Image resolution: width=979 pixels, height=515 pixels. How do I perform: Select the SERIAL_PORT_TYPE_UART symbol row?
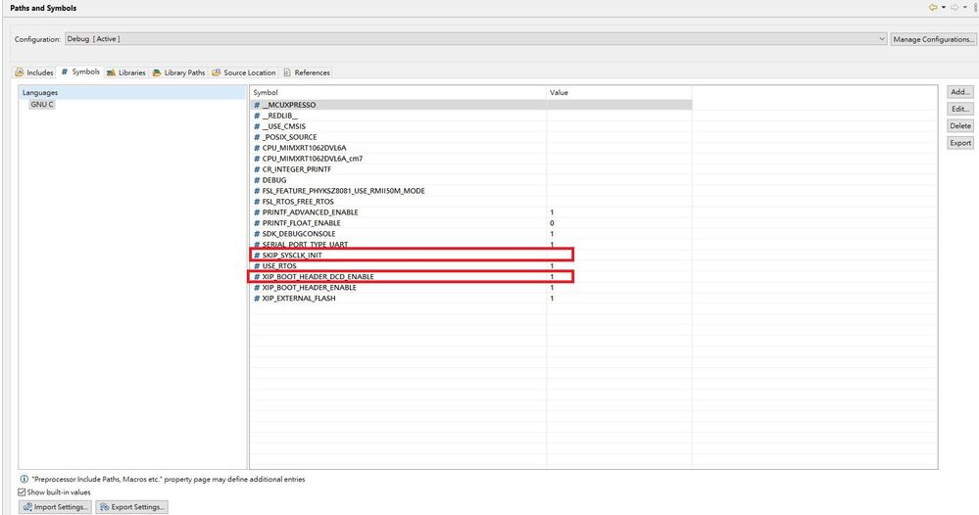pyautogui.click(x=470, y=245)
